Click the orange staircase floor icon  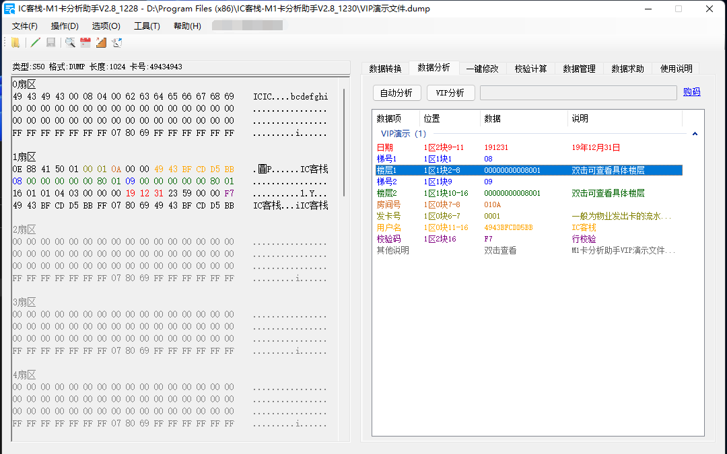click(x=101, y=42)
